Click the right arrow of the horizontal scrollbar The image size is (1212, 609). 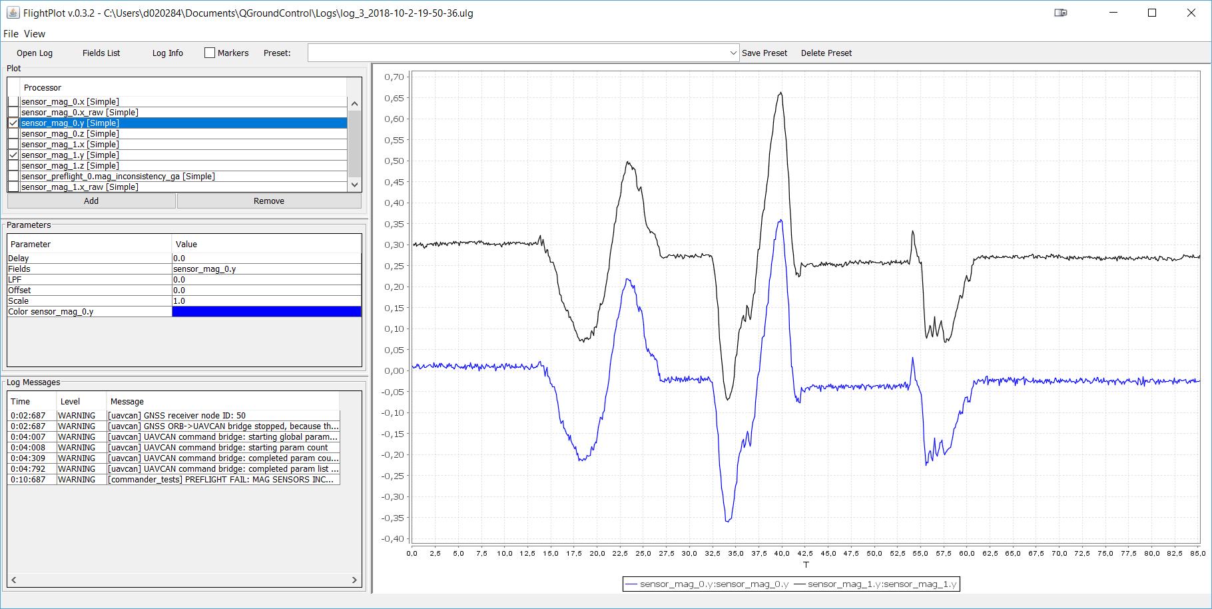[x=356, y=580]
